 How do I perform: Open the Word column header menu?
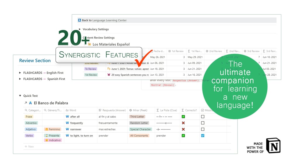81,110
